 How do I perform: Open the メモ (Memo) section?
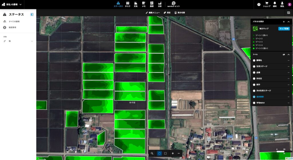pos(144,4)
